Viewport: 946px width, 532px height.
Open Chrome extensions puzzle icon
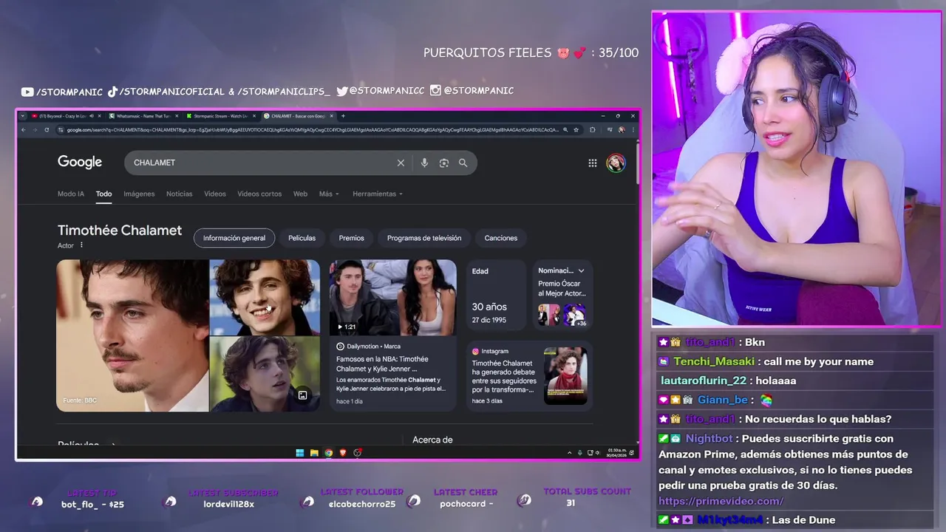[x=593, y=130]
